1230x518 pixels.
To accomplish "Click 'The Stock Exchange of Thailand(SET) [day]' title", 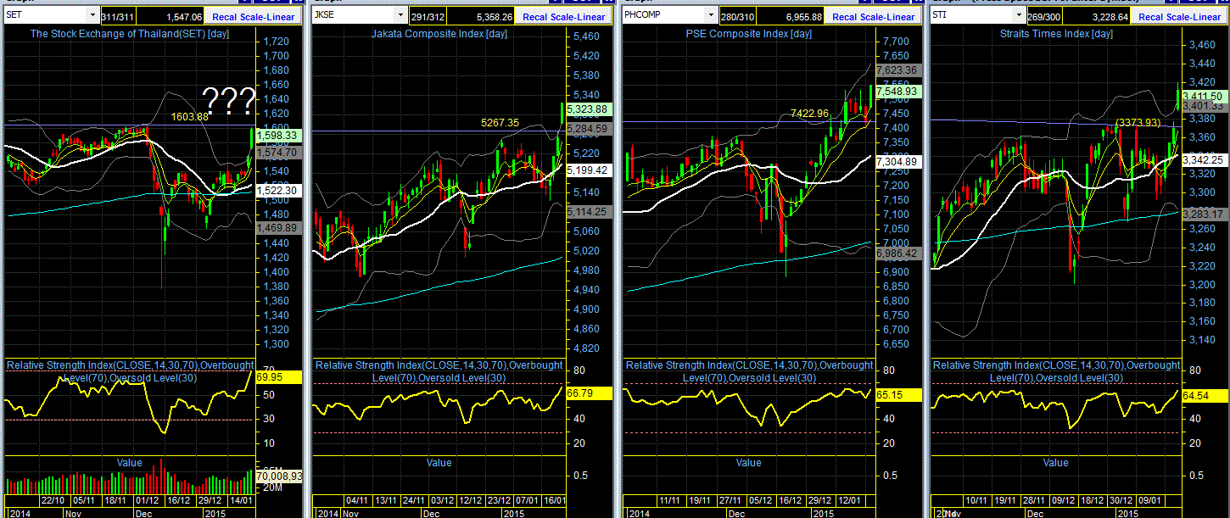I will click(x=130, y=34).
